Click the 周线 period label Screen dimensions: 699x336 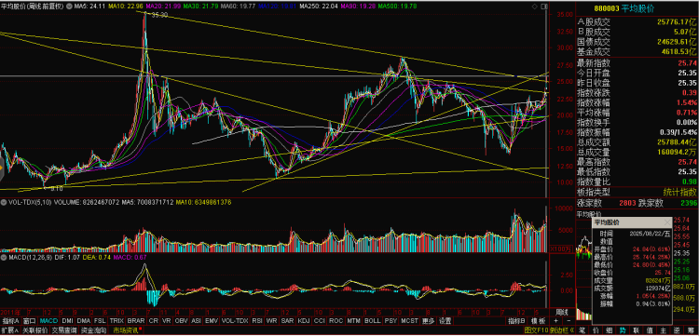tap(562, 311)
